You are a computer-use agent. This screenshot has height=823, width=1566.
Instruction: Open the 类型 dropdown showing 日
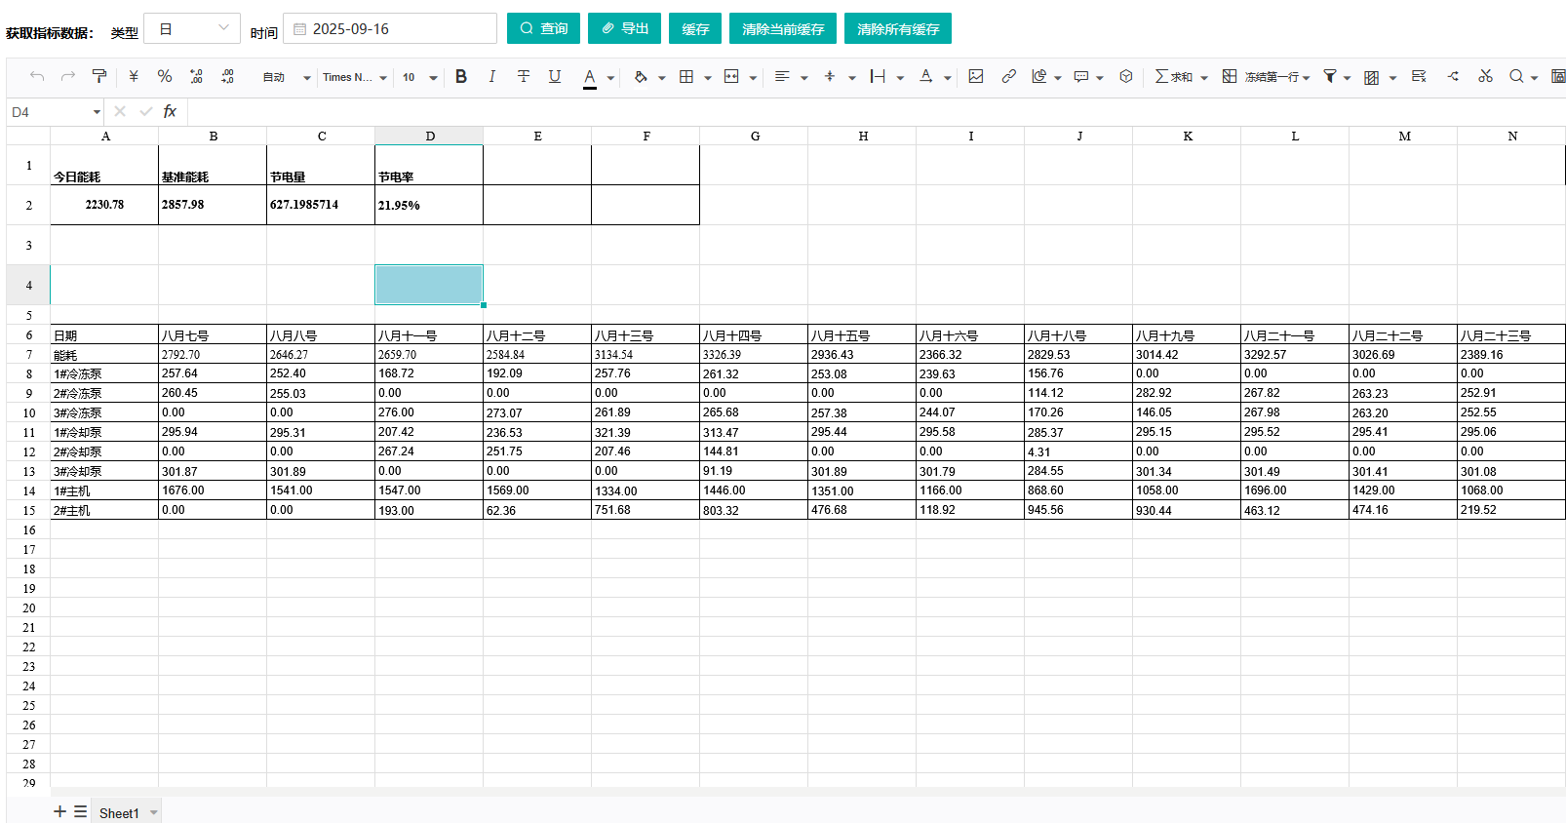tap(192, 29)
